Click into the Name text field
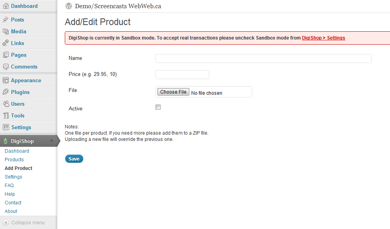This screenshot has width=390, height=229. 264,58
